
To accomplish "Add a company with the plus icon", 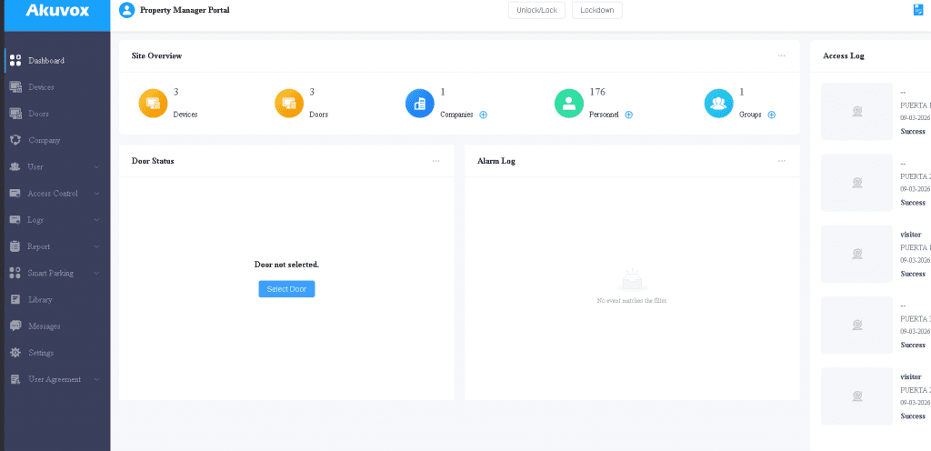I will (x=483, y=115).
